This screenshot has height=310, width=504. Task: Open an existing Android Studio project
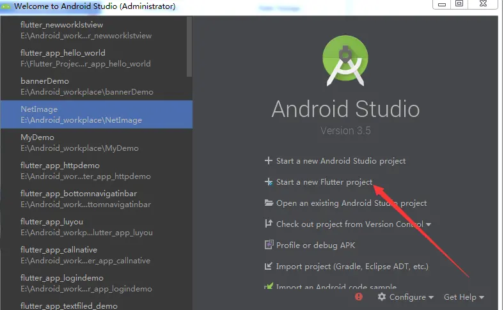[x=351, y=203]
